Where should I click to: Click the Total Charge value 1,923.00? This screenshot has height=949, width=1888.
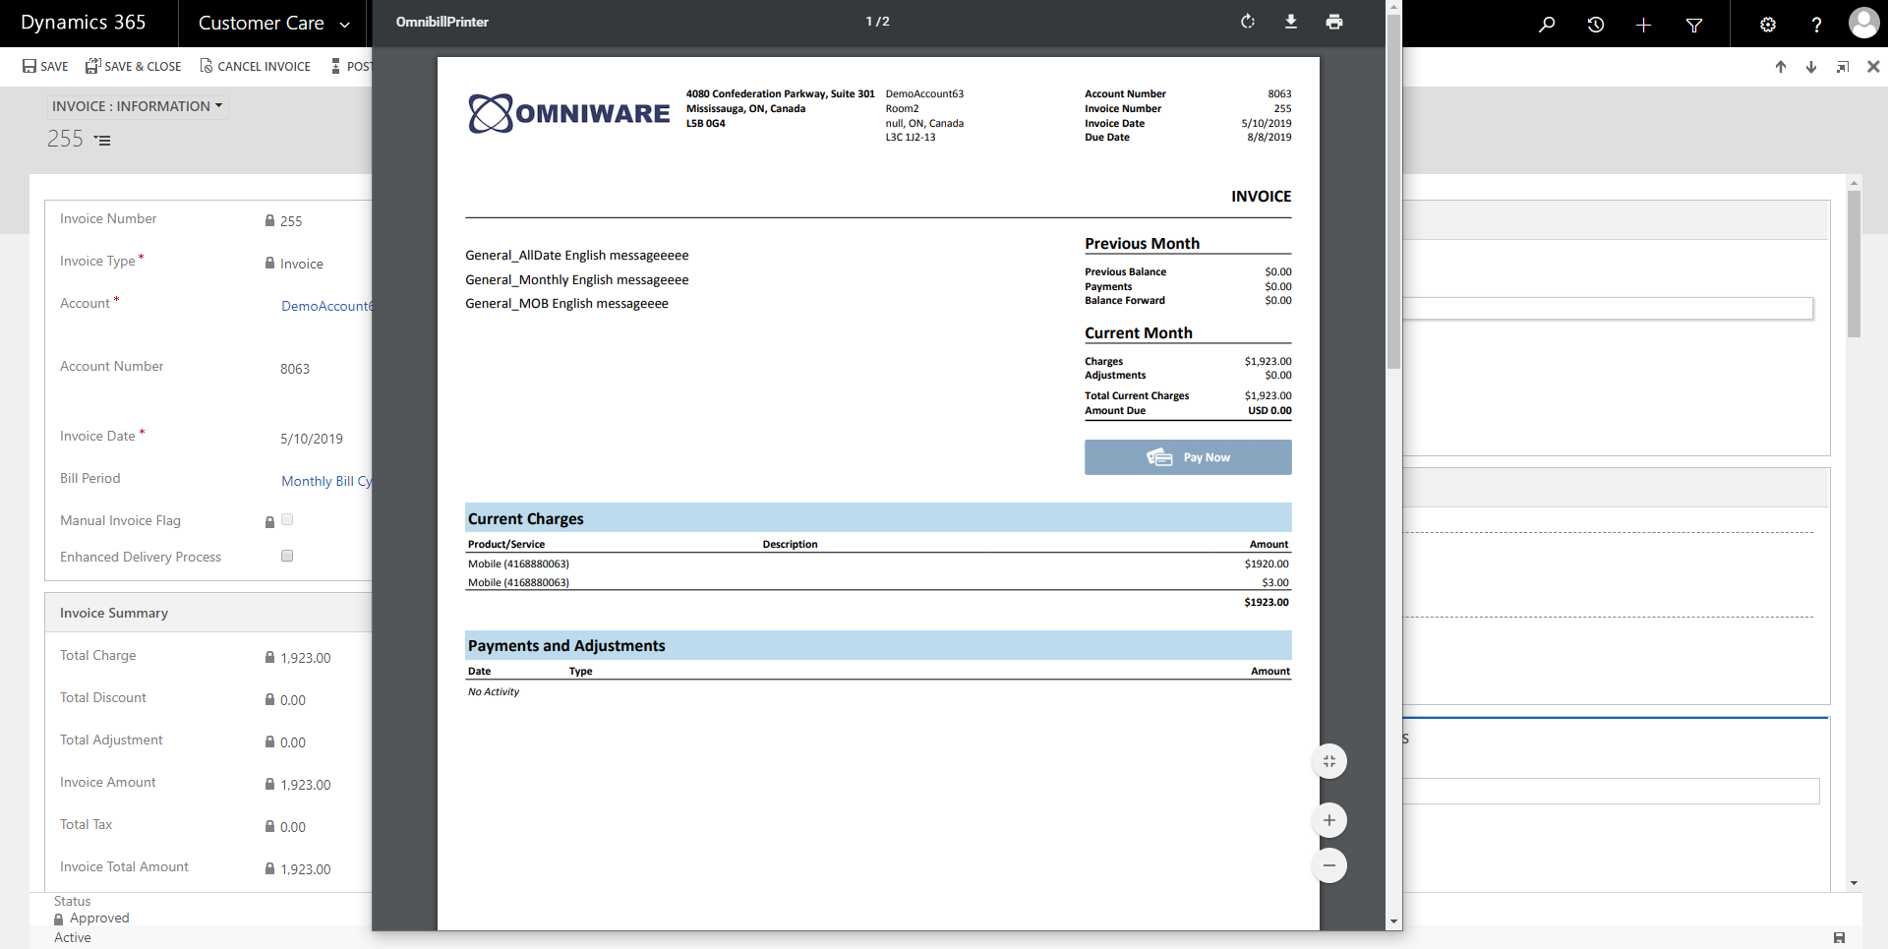306,658
